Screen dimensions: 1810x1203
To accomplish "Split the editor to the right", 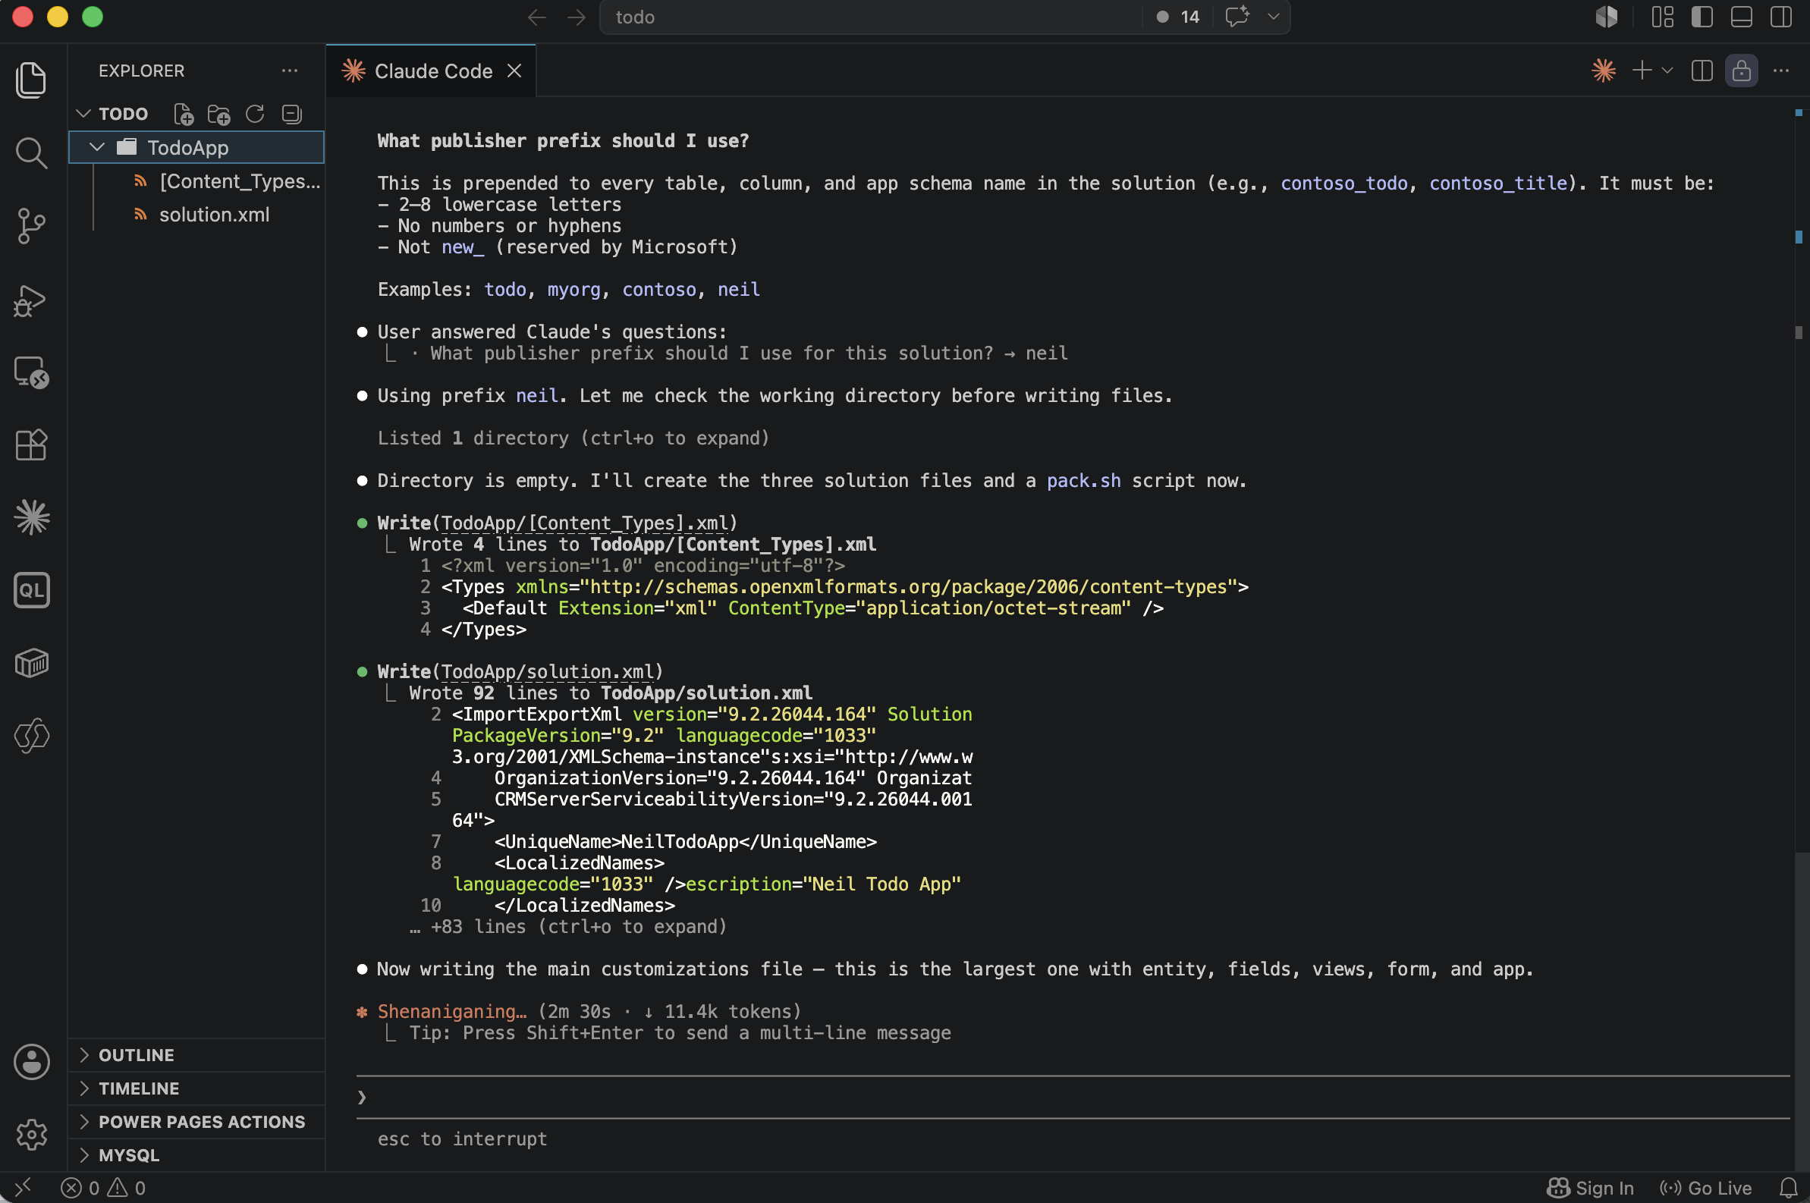I will [x=1702, y=71].
